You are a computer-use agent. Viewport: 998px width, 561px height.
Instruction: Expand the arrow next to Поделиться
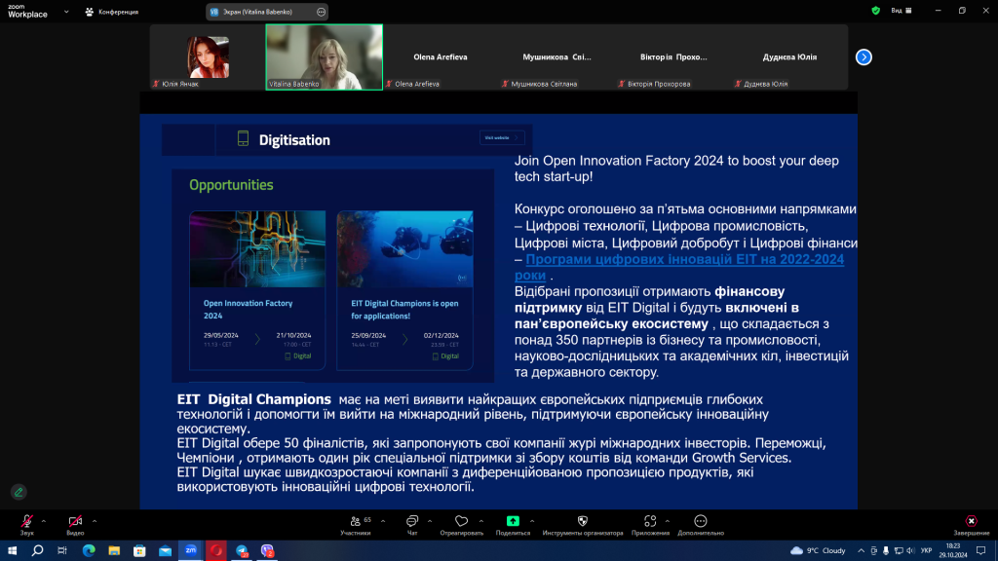(x=531, y=521)
